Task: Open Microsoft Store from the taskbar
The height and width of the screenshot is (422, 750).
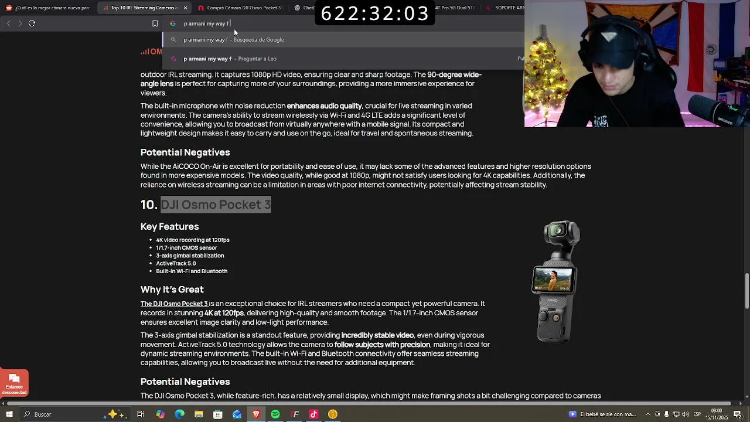Action: [x=217, y=414]
